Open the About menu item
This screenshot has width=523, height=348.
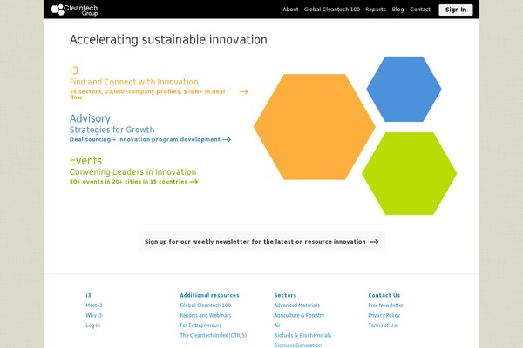(290, 10)
